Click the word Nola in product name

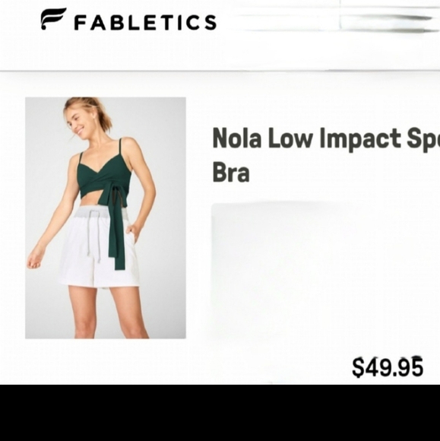tap(236, 138)
